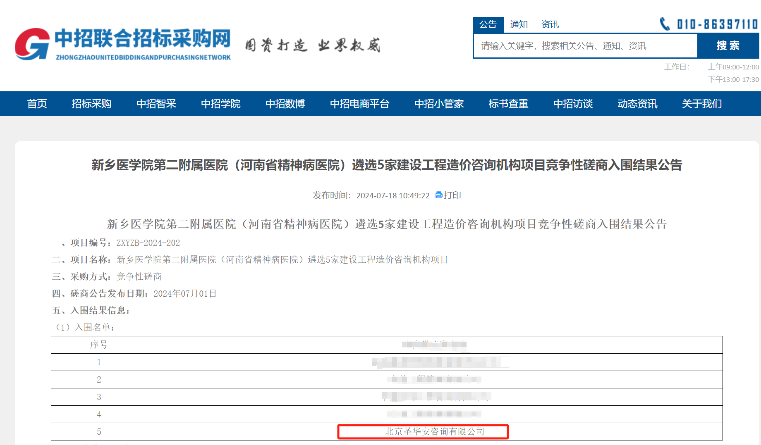Screen dimensions: 761x445
Task: Open the 招标采购 menu item
Action: click(91, 104)
